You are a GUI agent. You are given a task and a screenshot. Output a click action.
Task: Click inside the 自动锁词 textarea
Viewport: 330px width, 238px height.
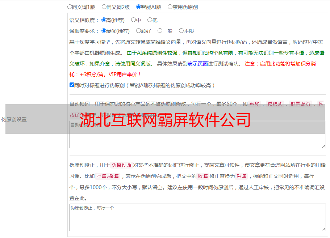coord(198,135)
